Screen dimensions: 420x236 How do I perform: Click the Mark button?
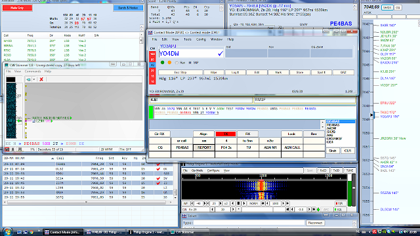click(278, 72)
